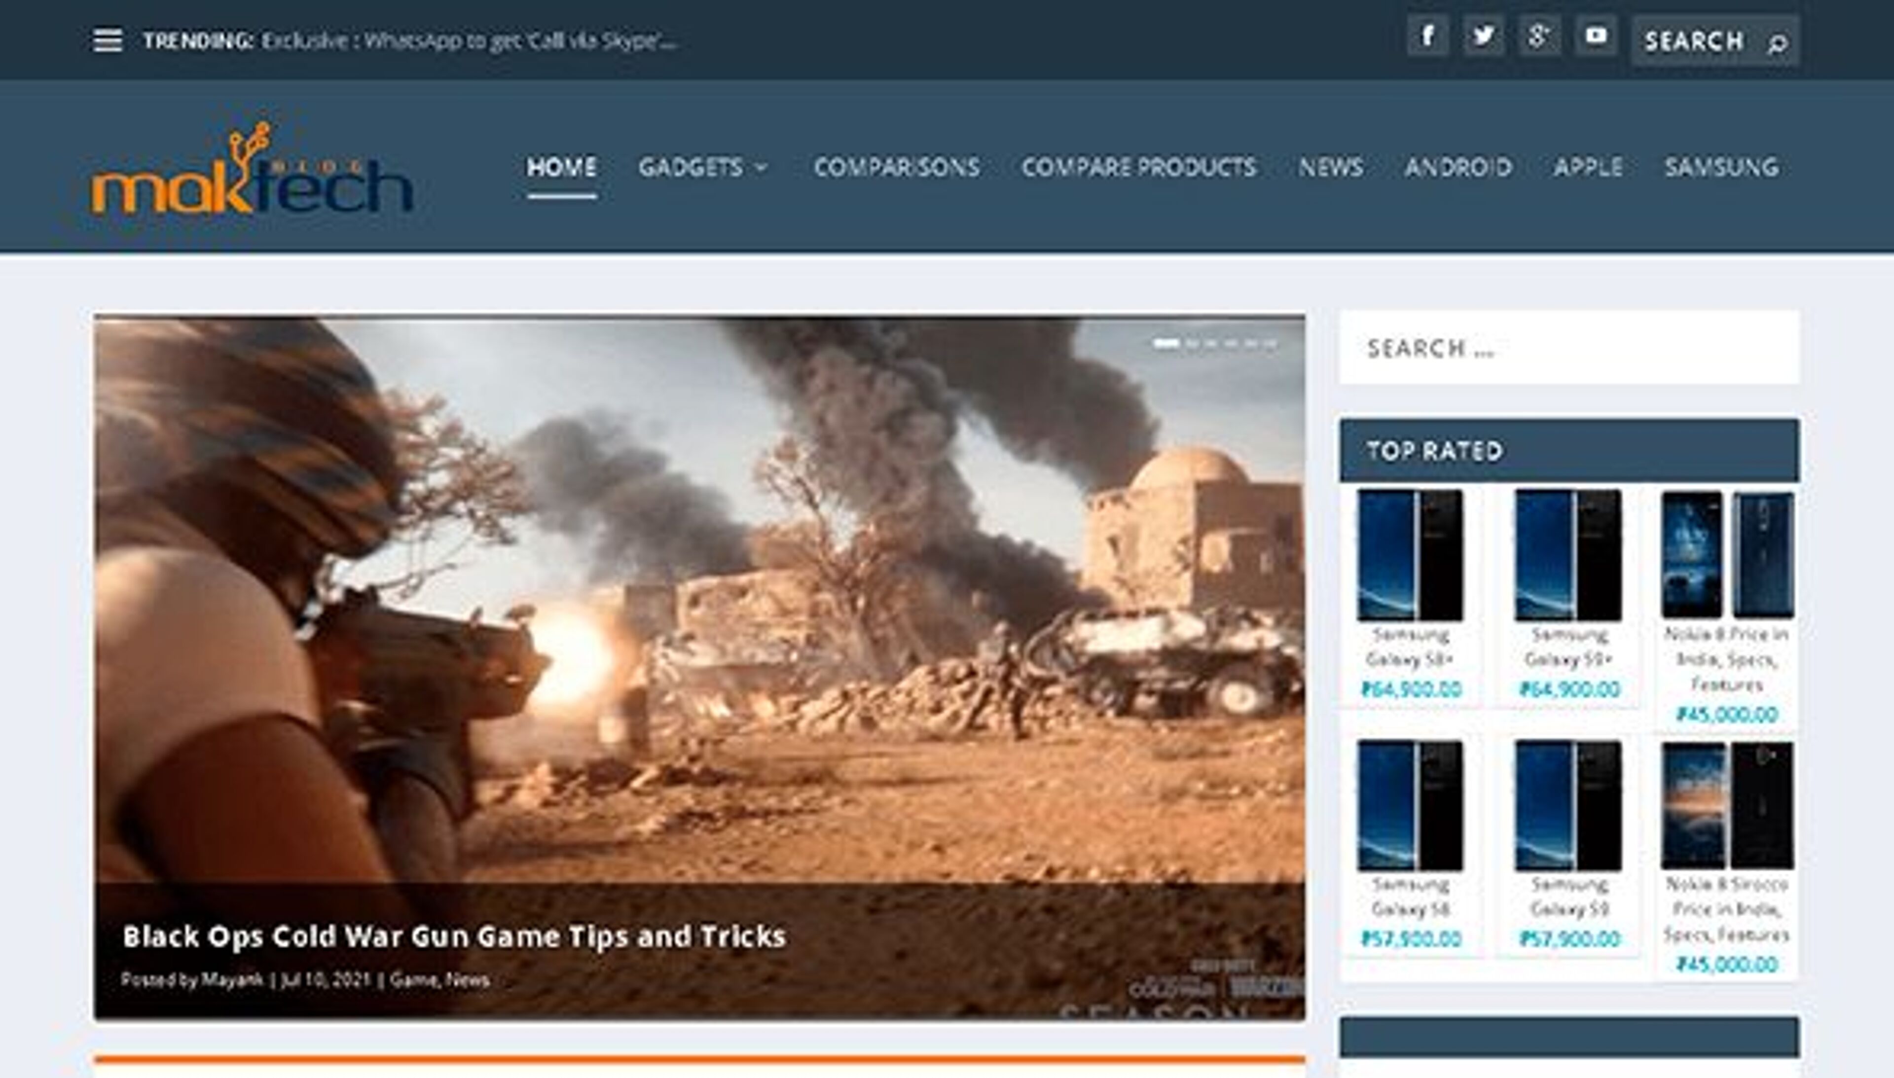The height and width of the screenshot is (1078, 1894).
Task: Open the trending WhatsApp Skype article link
Action: 468,41
